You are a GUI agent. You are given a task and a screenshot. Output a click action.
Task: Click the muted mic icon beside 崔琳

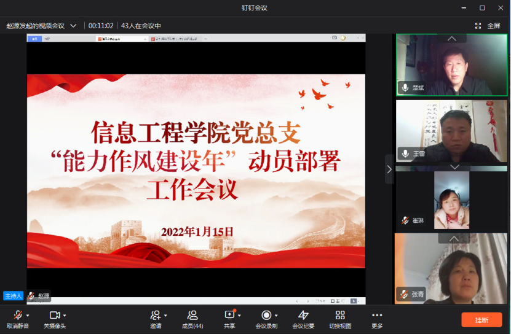click(405, 220)
